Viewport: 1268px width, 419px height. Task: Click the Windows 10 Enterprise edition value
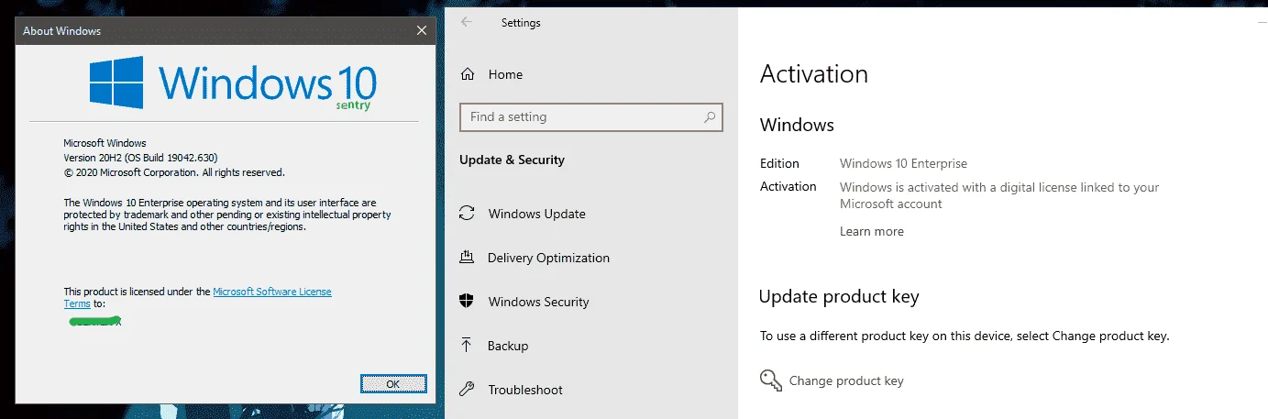tap(903, 163)
